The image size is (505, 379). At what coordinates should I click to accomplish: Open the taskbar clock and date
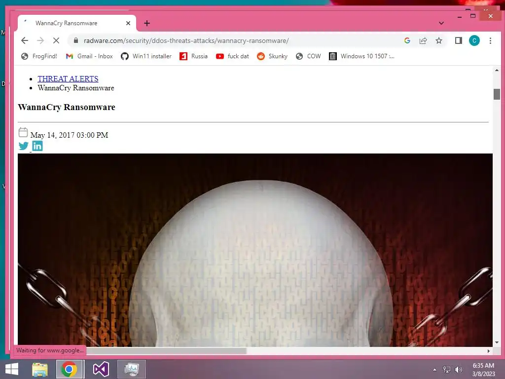483,370
